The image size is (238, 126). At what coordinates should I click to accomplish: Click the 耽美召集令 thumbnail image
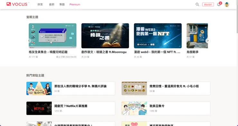click(134, 108)
